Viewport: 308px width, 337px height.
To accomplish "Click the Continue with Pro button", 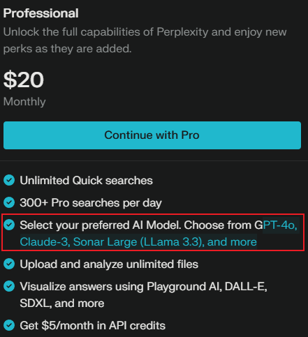I will click(152, 135).
